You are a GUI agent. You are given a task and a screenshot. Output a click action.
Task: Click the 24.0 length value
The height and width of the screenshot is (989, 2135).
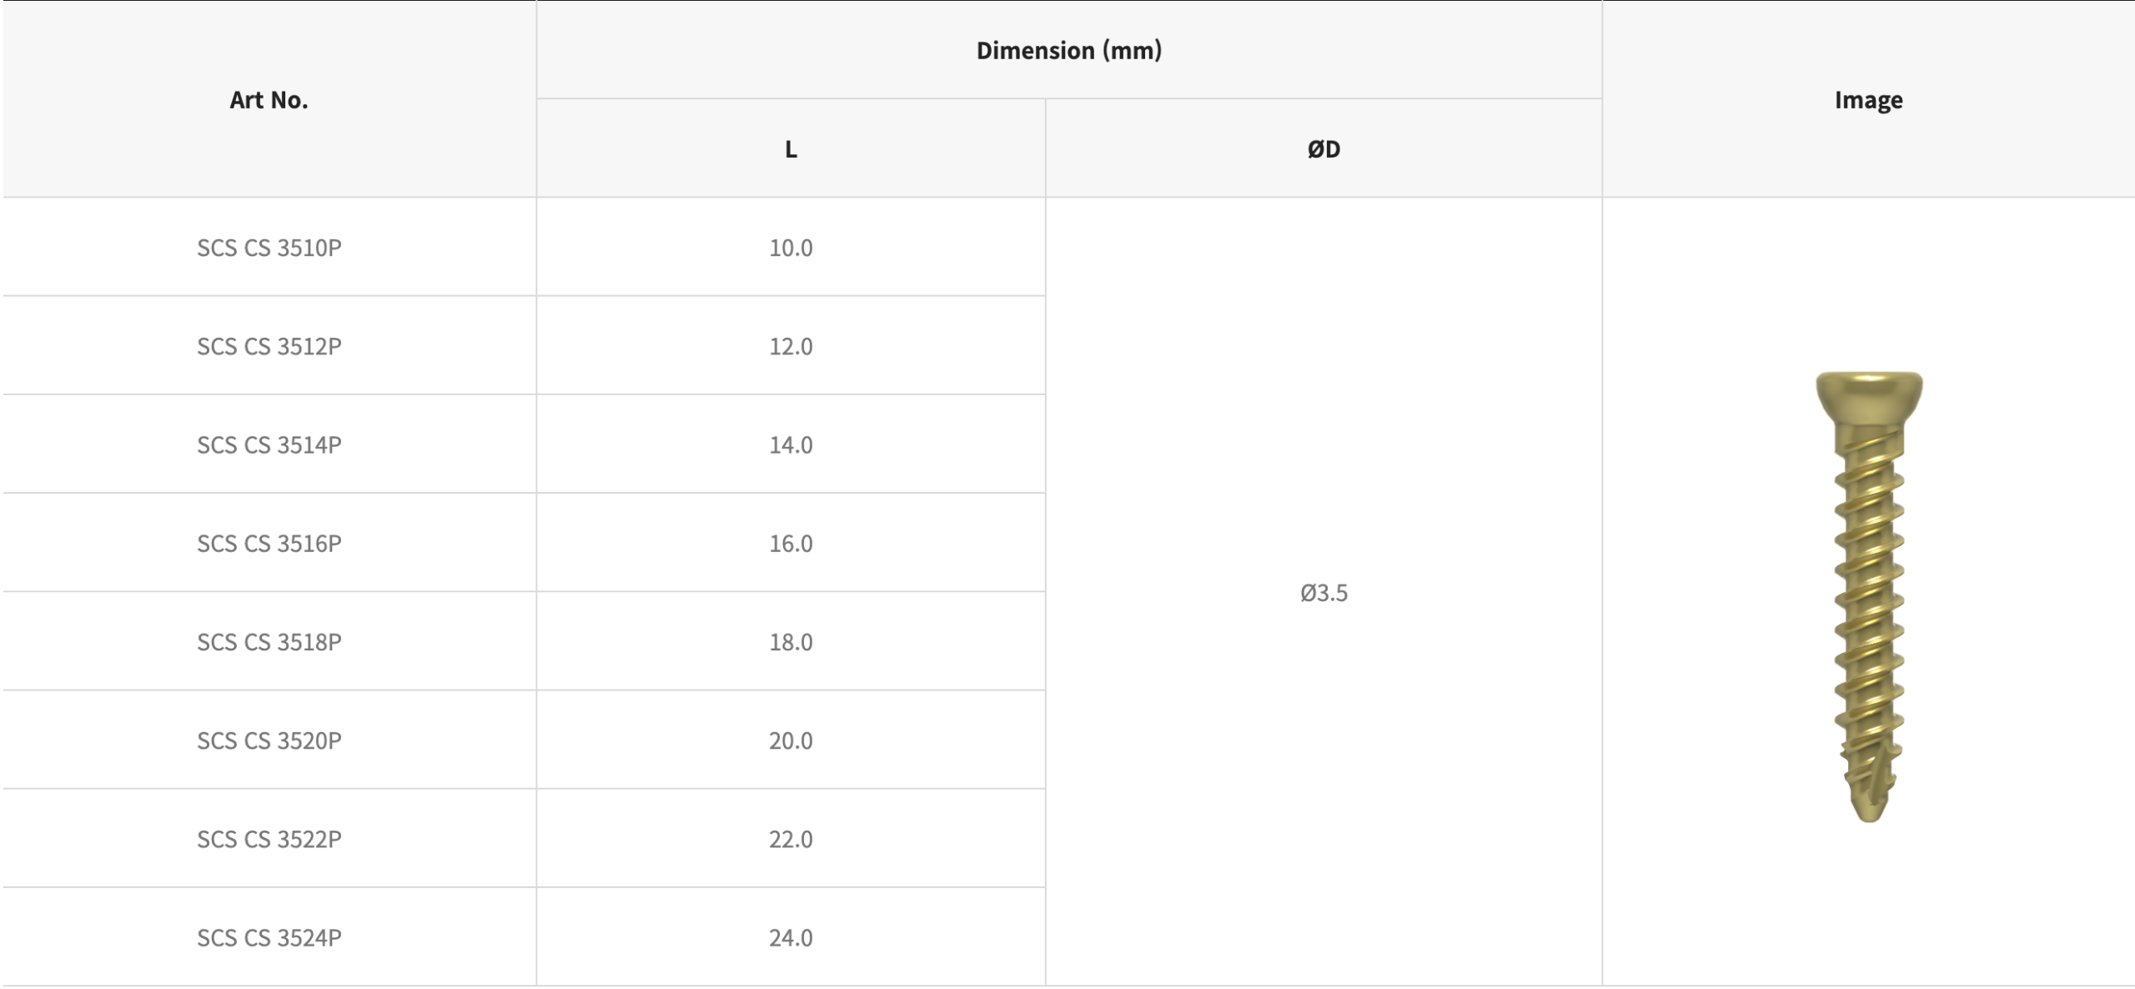tap(791, 937)
